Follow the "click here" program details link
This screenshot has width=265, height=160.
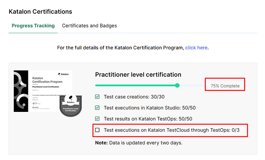coord(196,48)
